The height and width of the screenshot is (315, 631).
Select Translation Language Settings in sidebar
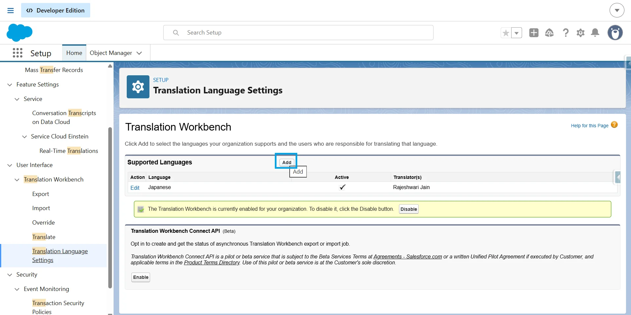(x=60, y=255)
